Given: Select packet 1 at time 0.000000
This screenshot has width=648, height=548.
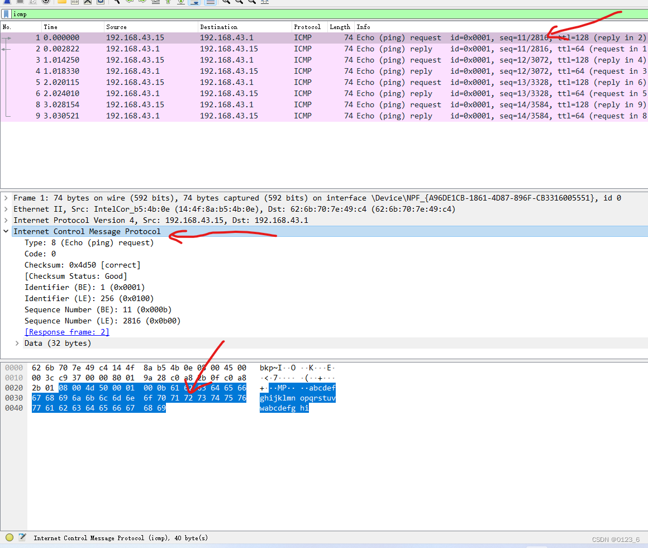Looking at the screenshot, I should tap(324, 37).
